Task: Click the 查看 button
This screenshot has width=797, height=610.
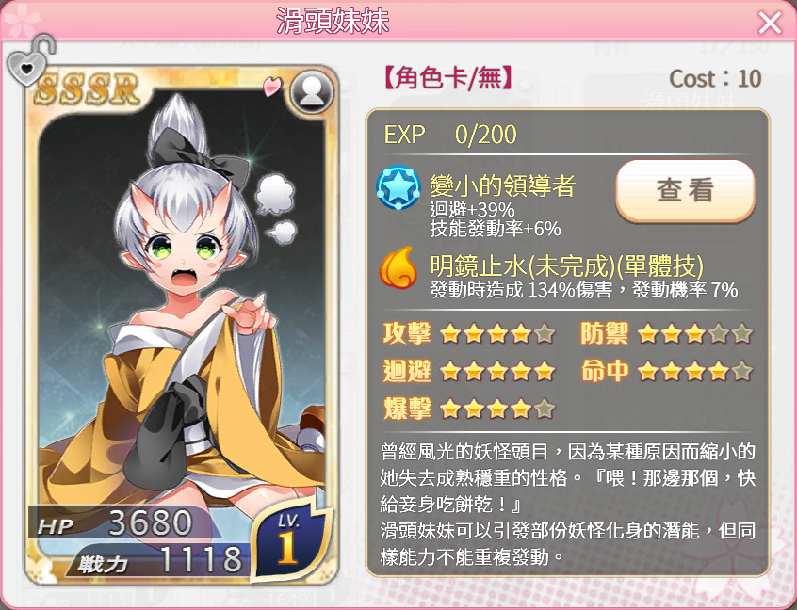Action: [685, 191]
